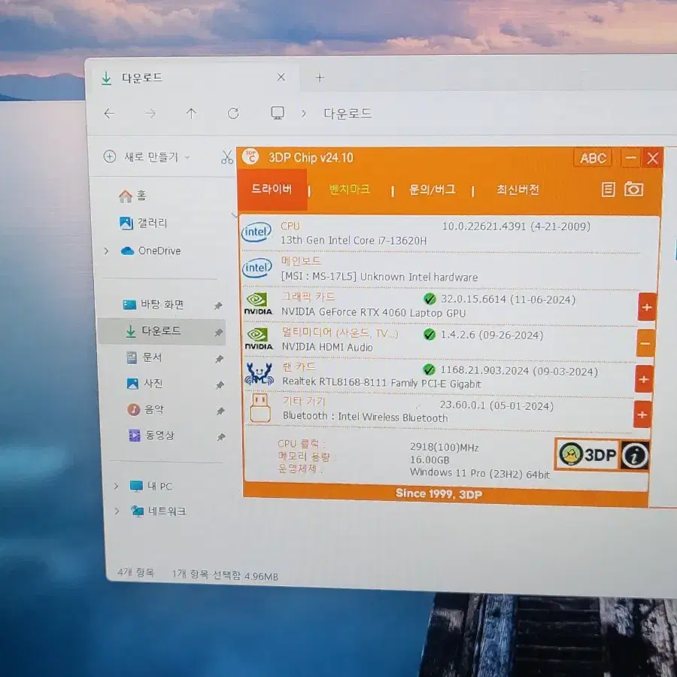The width and height of the screenshot is (677, 677).
Task: Open 문서 in the sidebar
Action: [x=144, y=357]
